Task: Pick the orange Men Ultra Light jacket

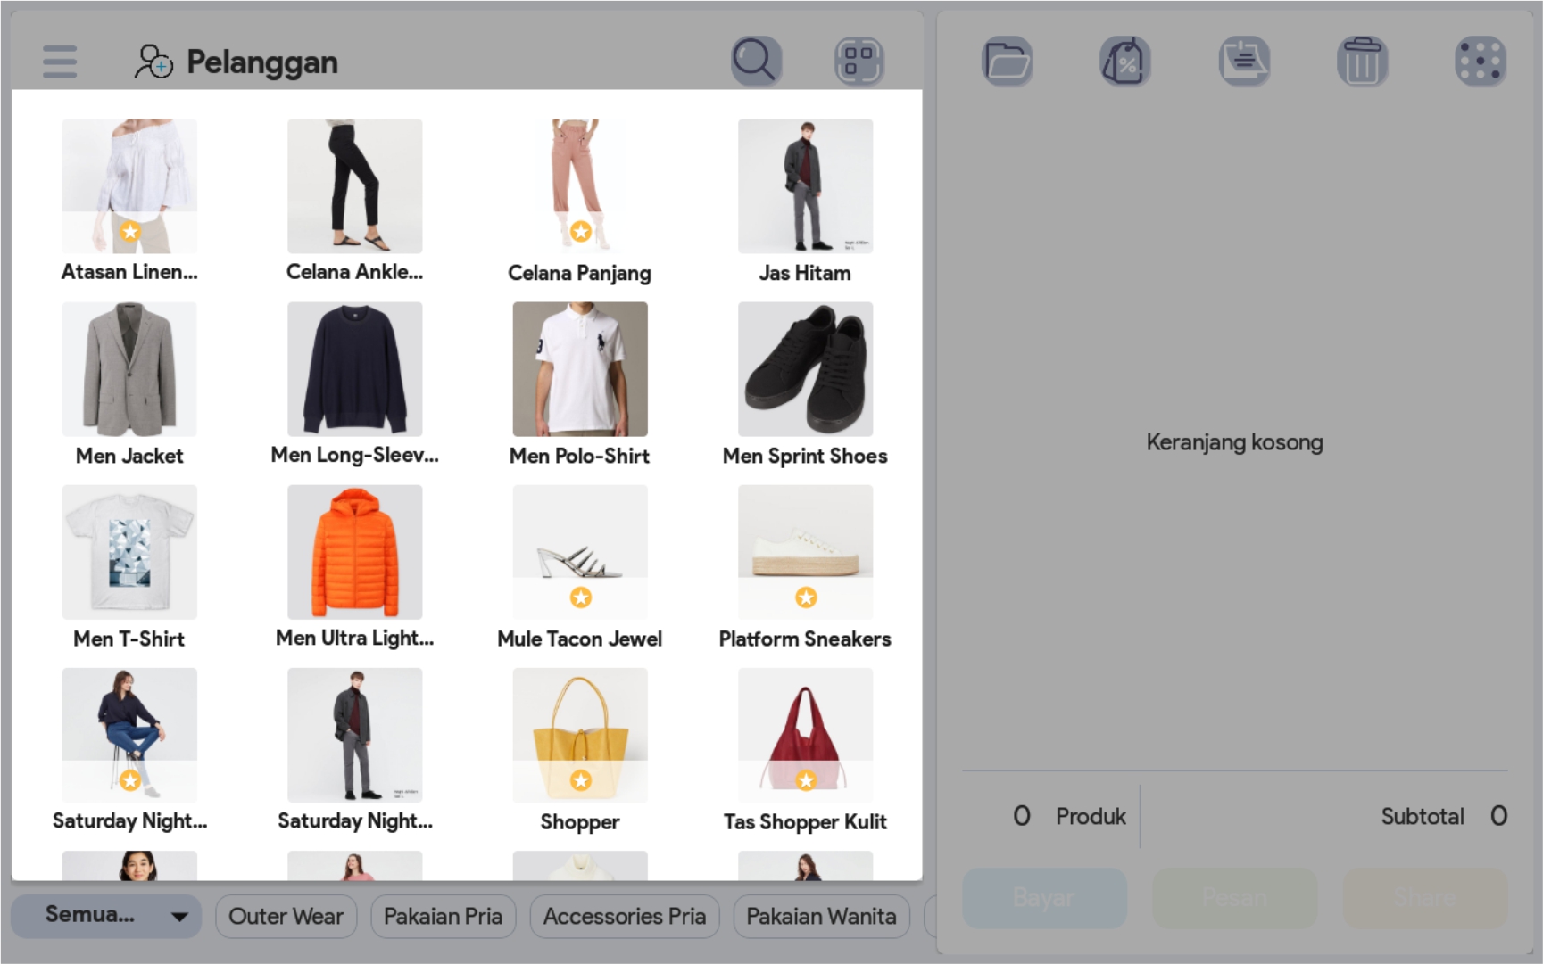Action: click(x=354, y=552)
